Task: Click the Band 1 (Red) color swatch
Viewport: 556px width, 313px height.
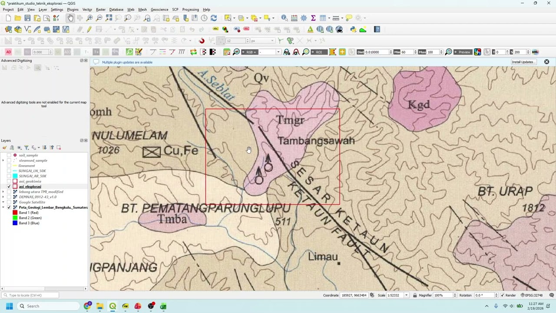Action: click(15, 213)
